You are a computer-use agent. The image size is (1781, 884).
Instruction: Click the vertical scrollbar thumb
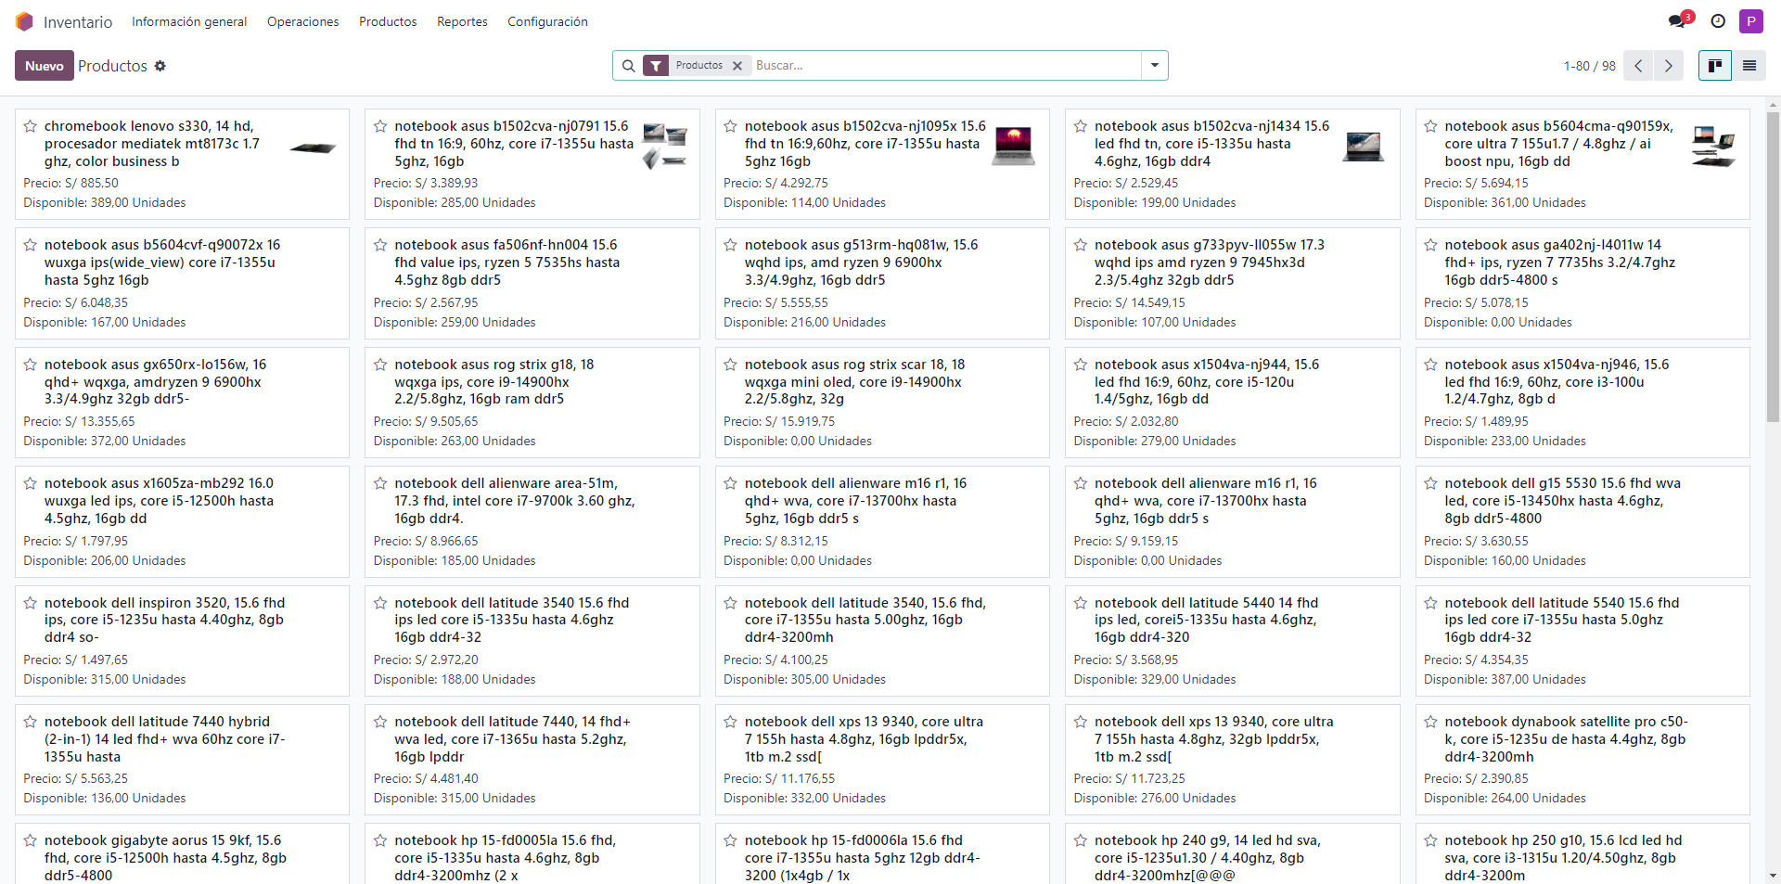click(1773, 269)
